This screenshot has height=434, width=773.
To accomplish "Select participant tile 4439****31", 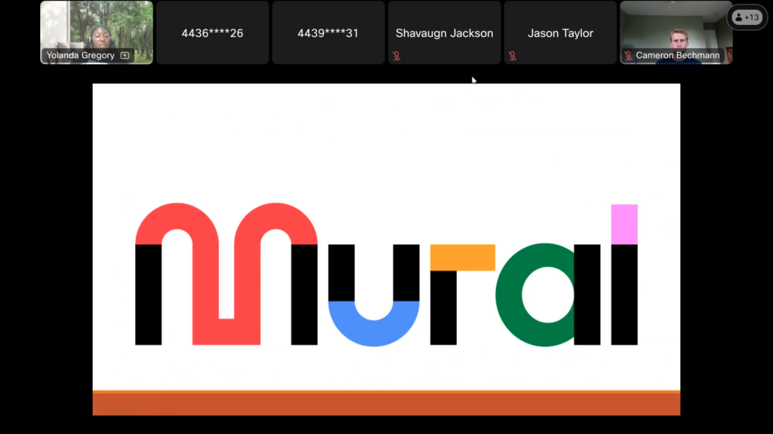I will [328, 32].
